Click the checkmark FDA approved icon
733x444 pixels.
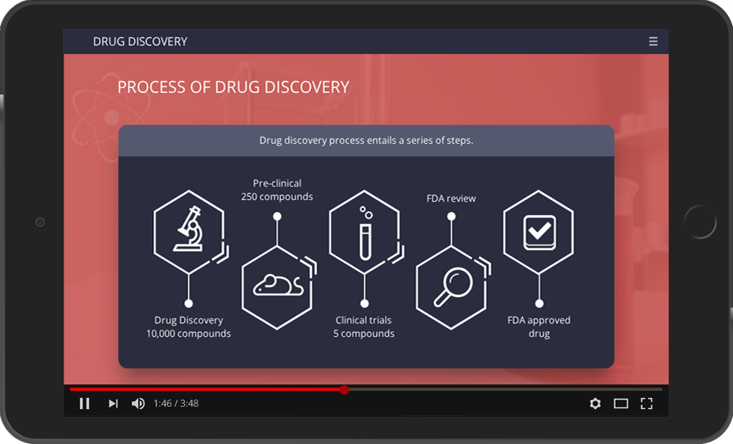point(539,230)
